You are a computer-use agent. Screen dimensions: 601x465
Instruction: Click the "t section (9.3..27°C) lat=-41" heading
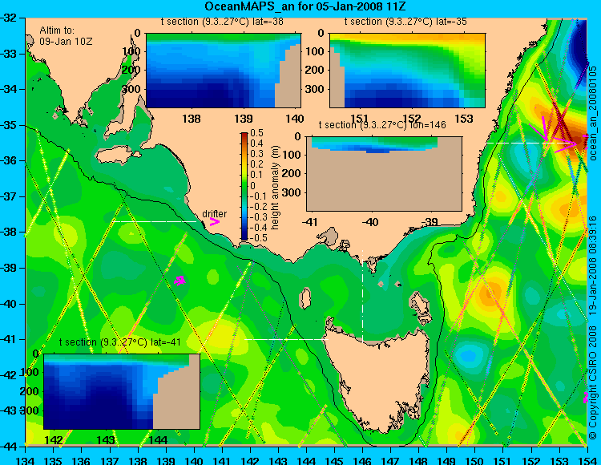point(119,342)
